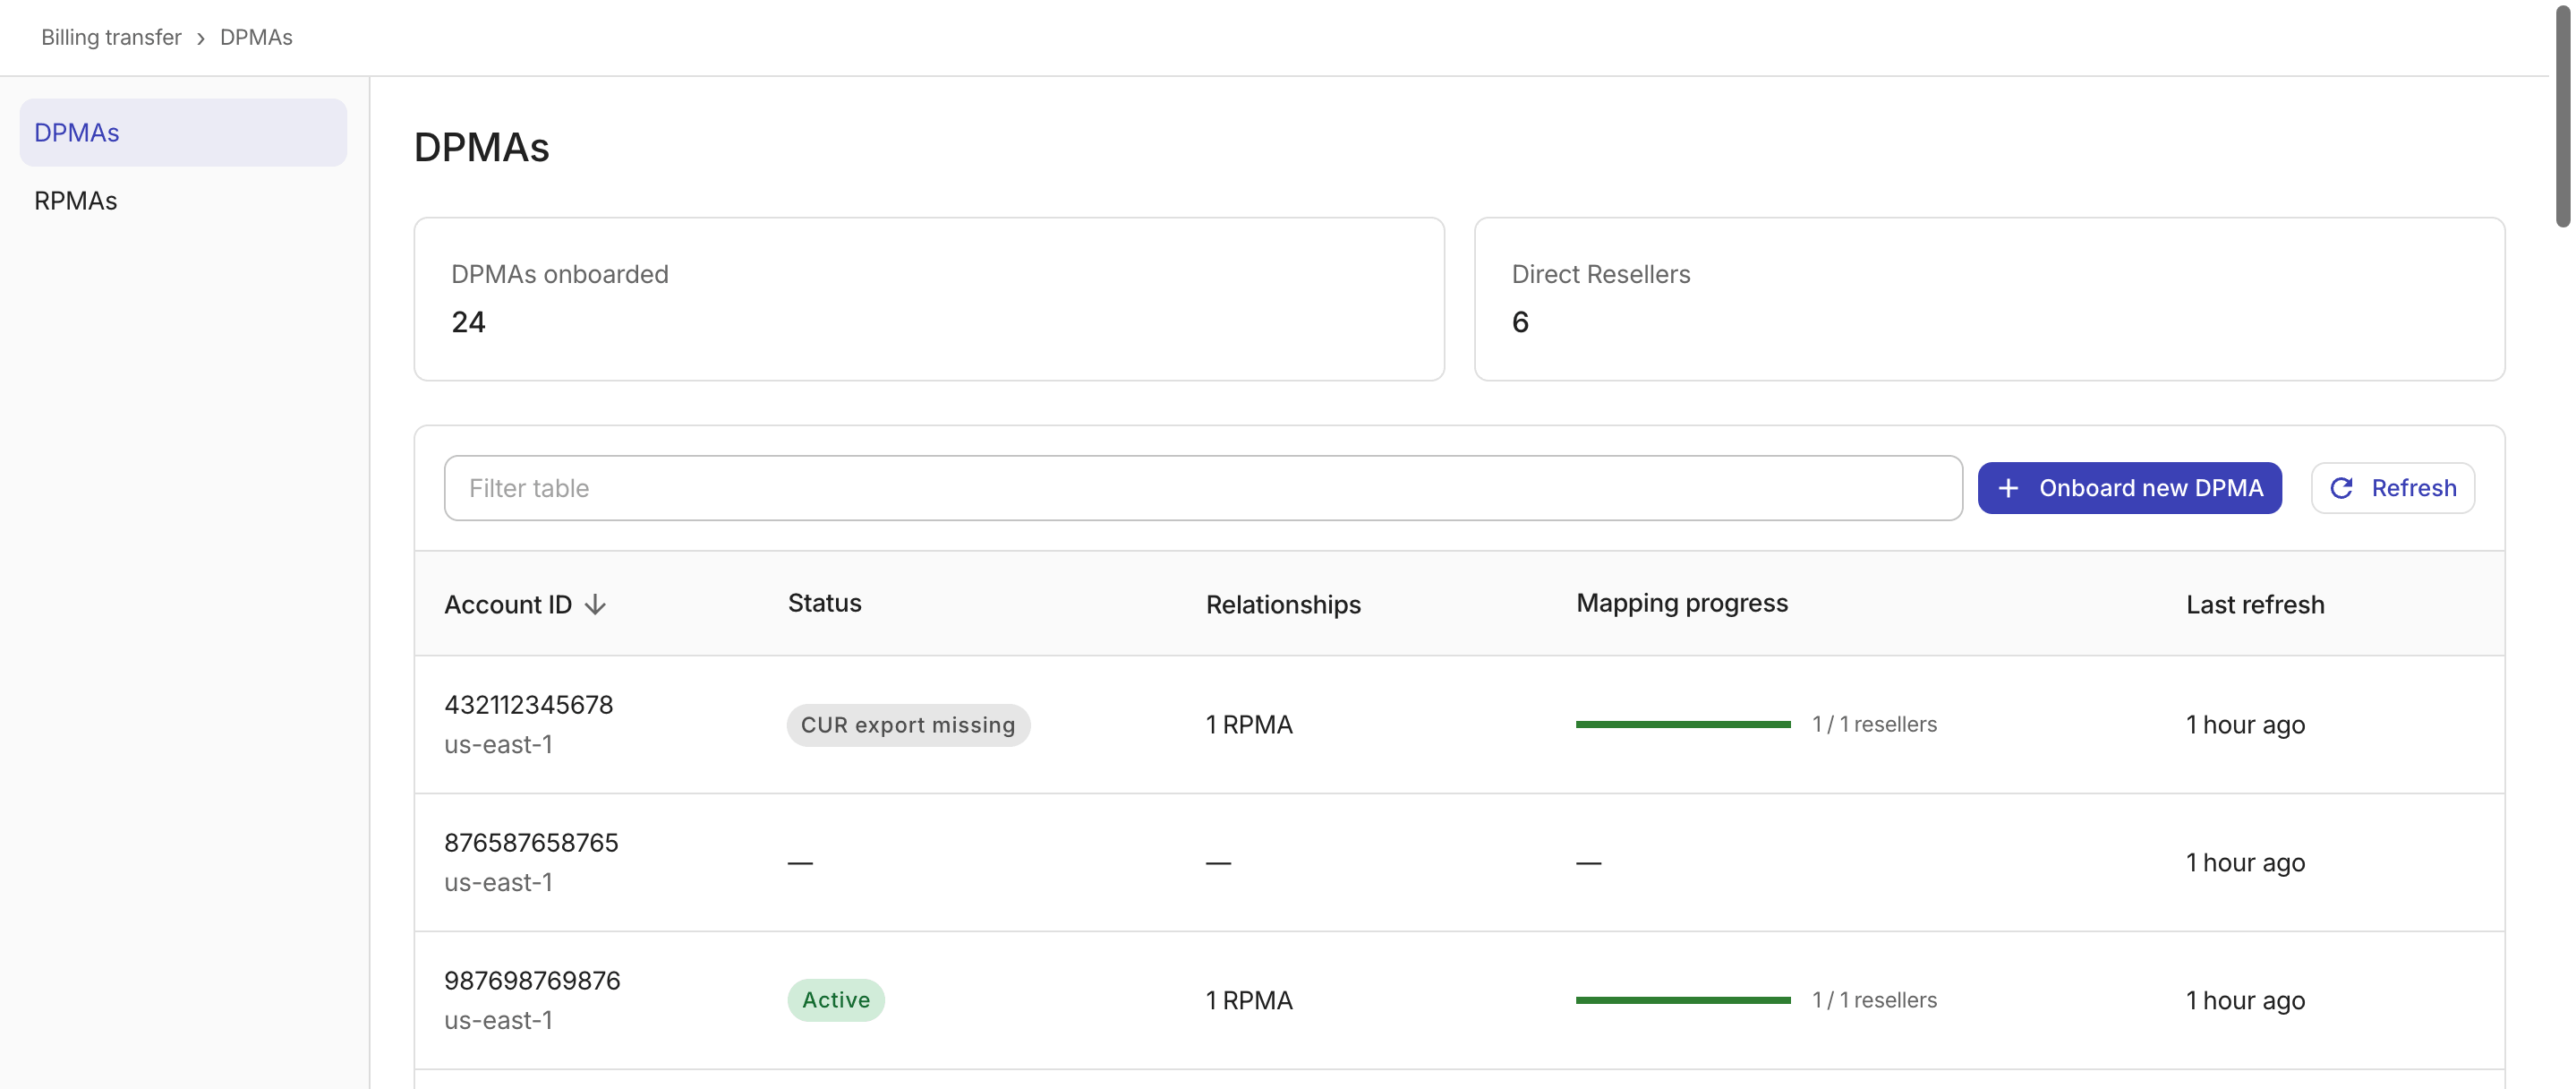
Task: Click 1 RPMA for account 432112345678
Action: click(x=1249, y=725)
